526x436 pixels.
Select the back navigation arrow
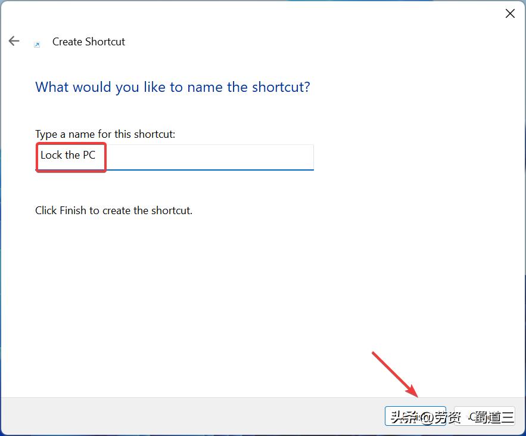[x=14, y=41]
